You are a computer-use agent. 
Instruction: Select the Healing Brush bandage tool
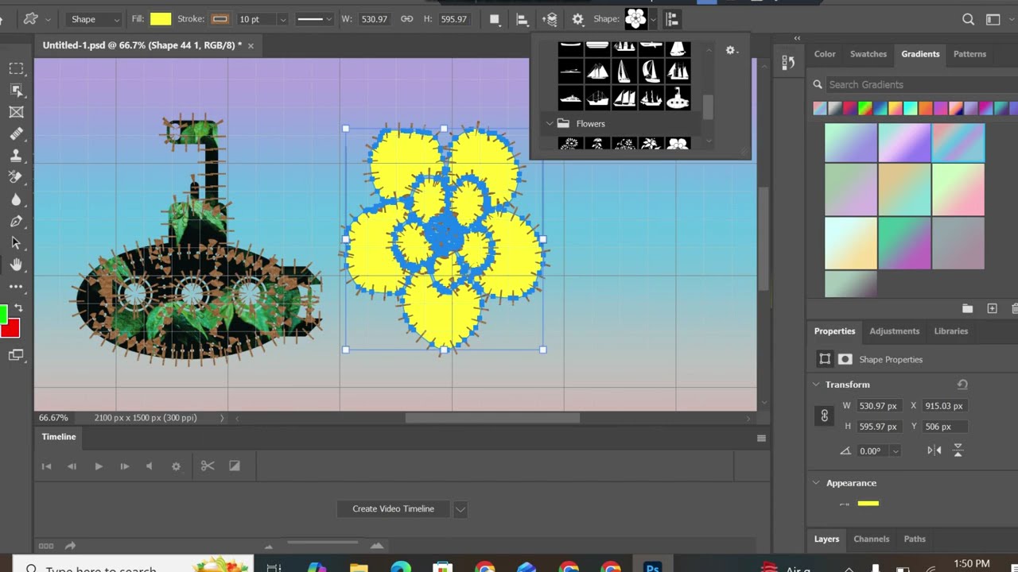pyautogui.click(x=16, y=134)
